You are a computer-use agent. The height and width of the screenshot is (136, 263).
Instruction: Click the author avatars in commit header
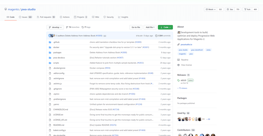tap(52, 36)
